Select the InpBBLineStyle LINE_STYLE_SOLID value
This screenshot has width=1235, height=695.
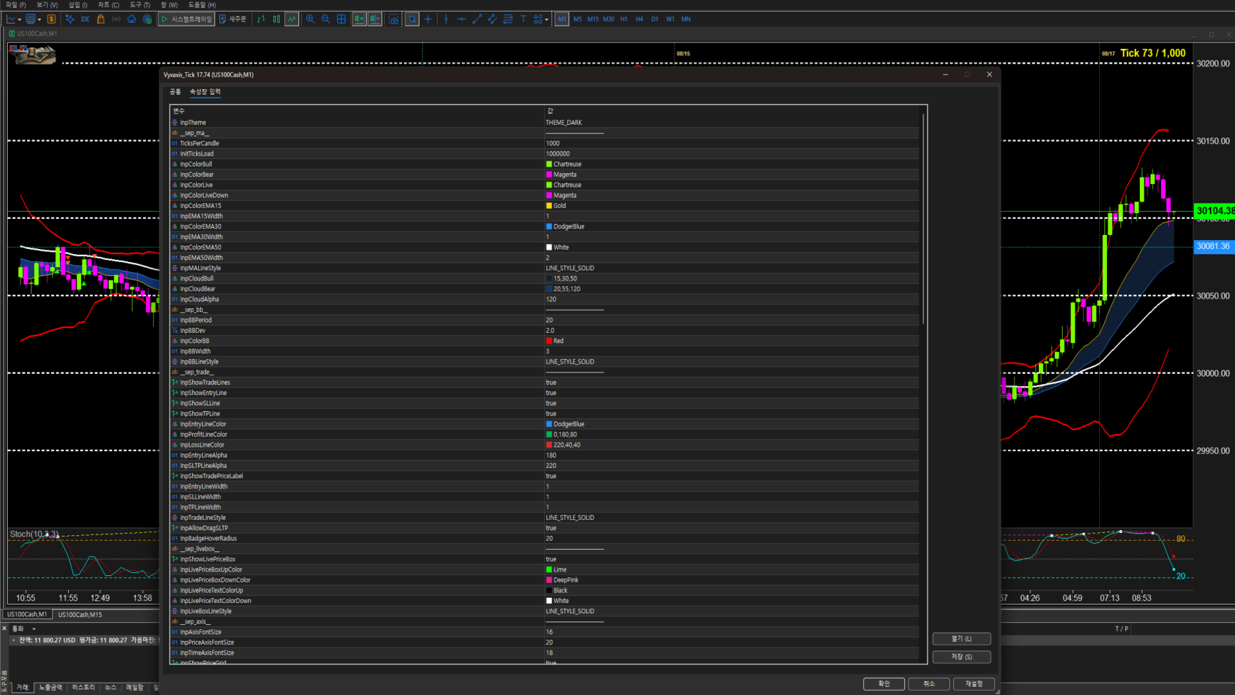pos(570,362)
